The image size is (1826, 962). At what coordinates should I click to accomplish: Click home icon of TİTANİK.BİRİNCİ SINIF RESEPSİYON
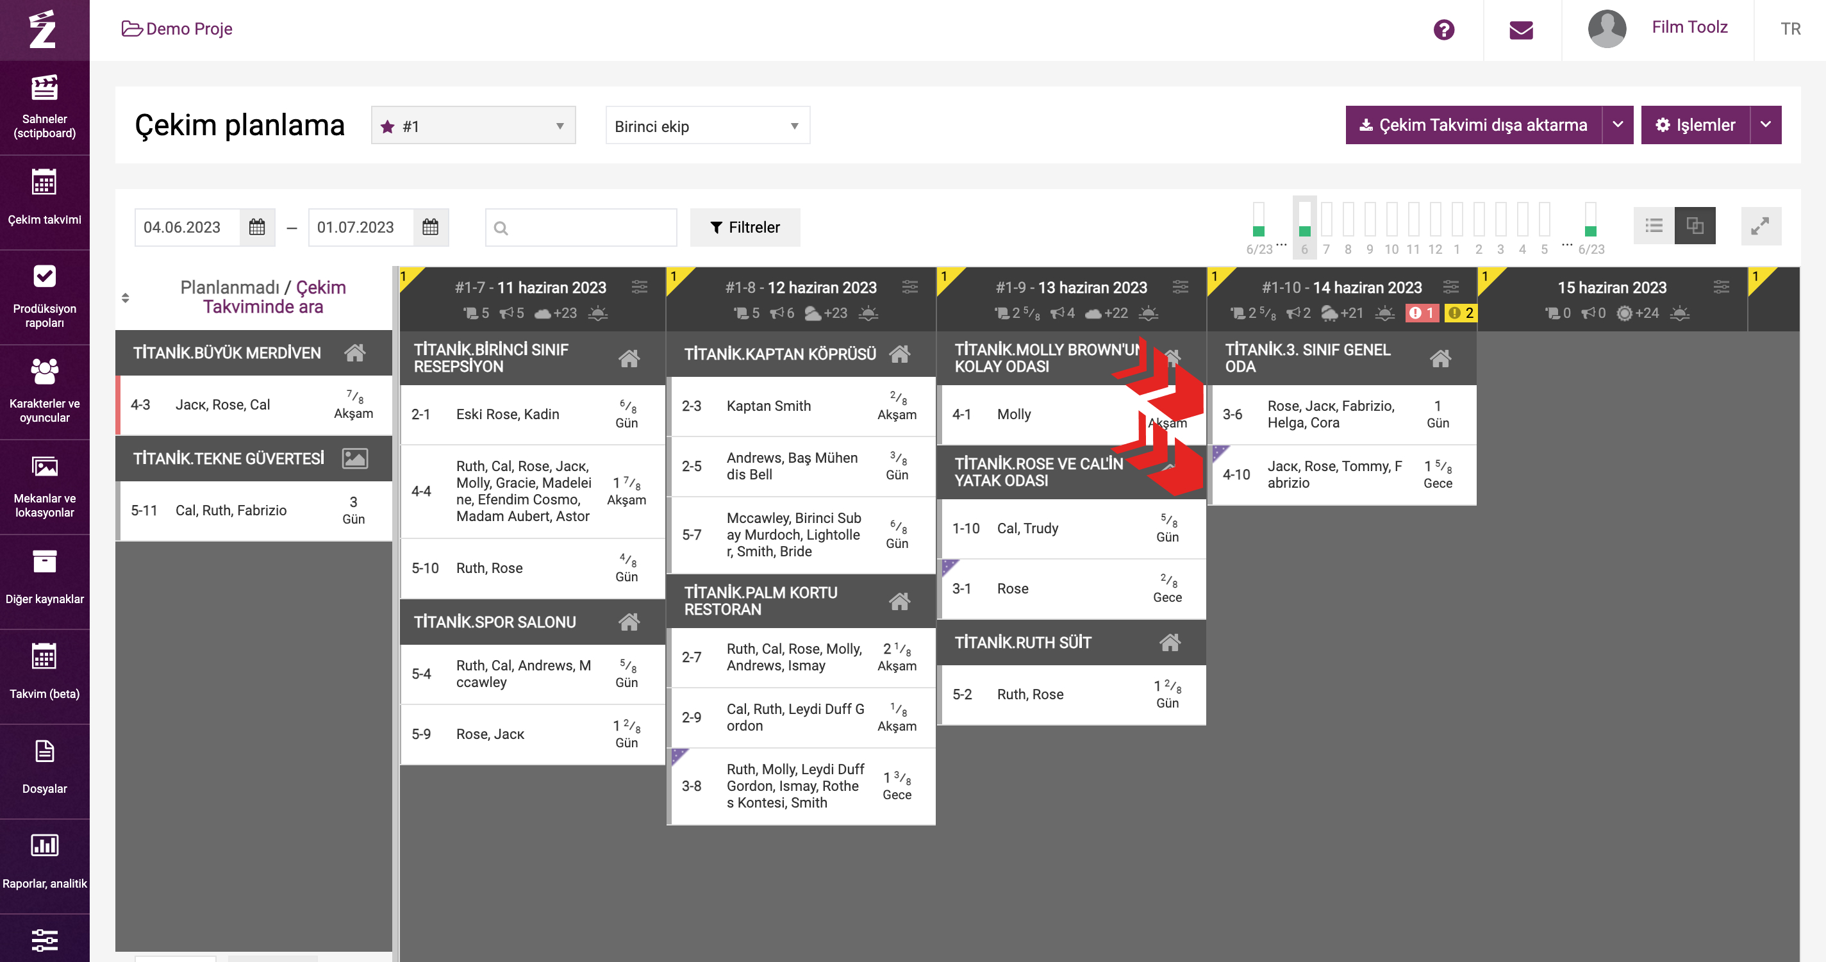point(629,358)
